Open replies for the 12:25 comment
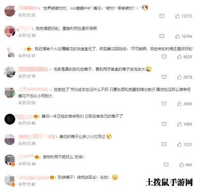 coord(162,16)
